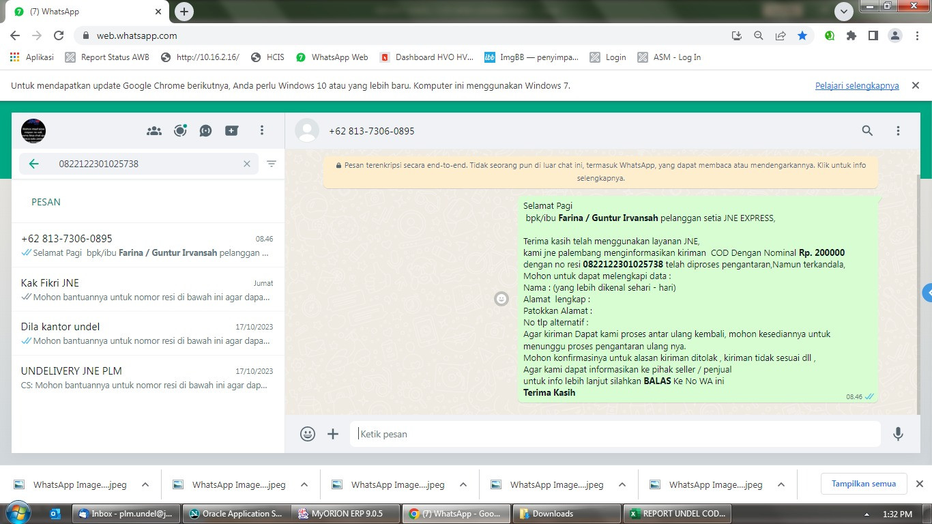Screen dimensions: 932x524
Task: Switch to Oracle Application taskbar window
Action: [x=236, y=514]
